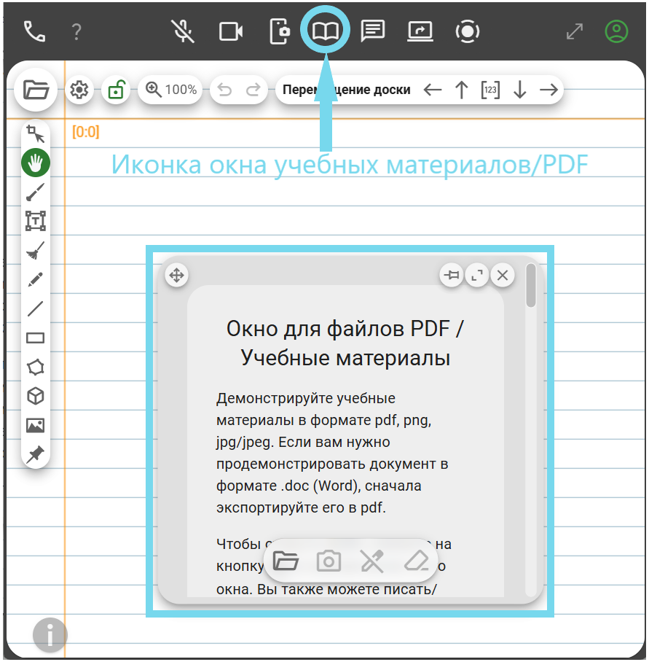Select the text box tool
This screenshot has width=649, height=662.
coord(35,221)
